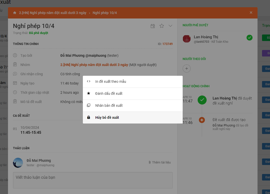Image resolution: width=270 pixels, height=194 pixels.
Task: Click the paperclip icon by Thêm tài liệu
Action: pyautogui.click(x=150, y=162)
